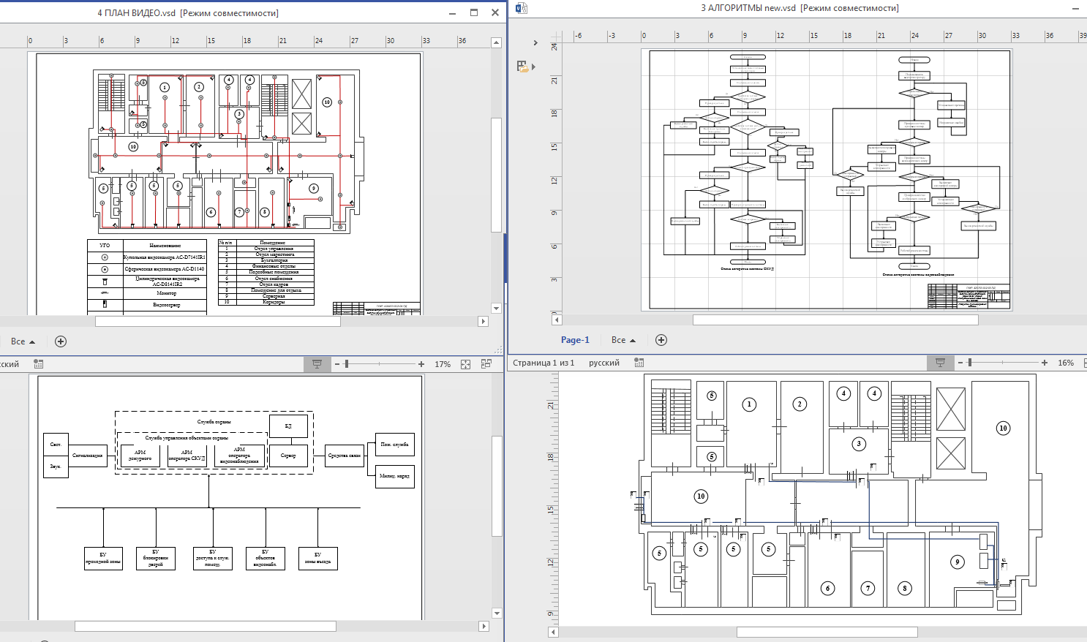
Task: Open the Page-1 tab in the АЛГОРИТМЫ window
Action: pyautogui.click(x=575, y=340)
